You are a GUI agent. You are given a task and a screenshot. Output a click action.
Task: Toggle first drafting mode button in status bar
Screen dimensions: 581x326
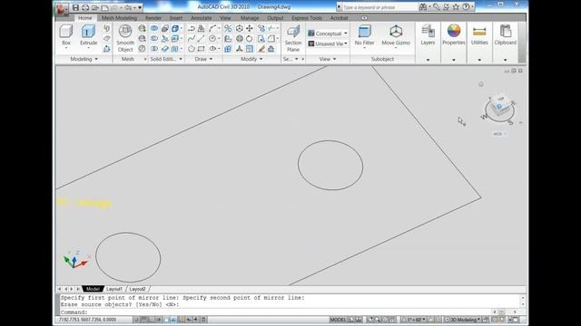[x=137, y=320]
